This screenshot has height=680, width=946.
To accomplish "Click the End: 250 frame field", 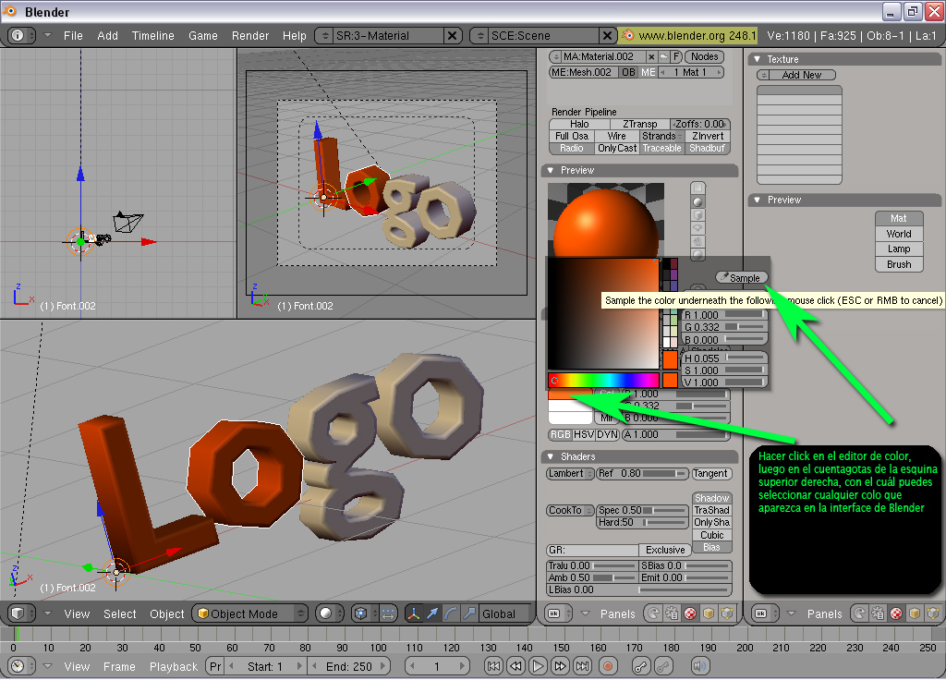I will (x=348, y=666).
